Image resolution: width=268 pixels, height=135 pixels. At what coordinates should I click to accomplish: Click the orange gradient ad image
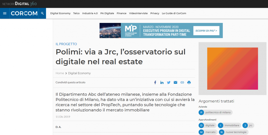point(232,69)
